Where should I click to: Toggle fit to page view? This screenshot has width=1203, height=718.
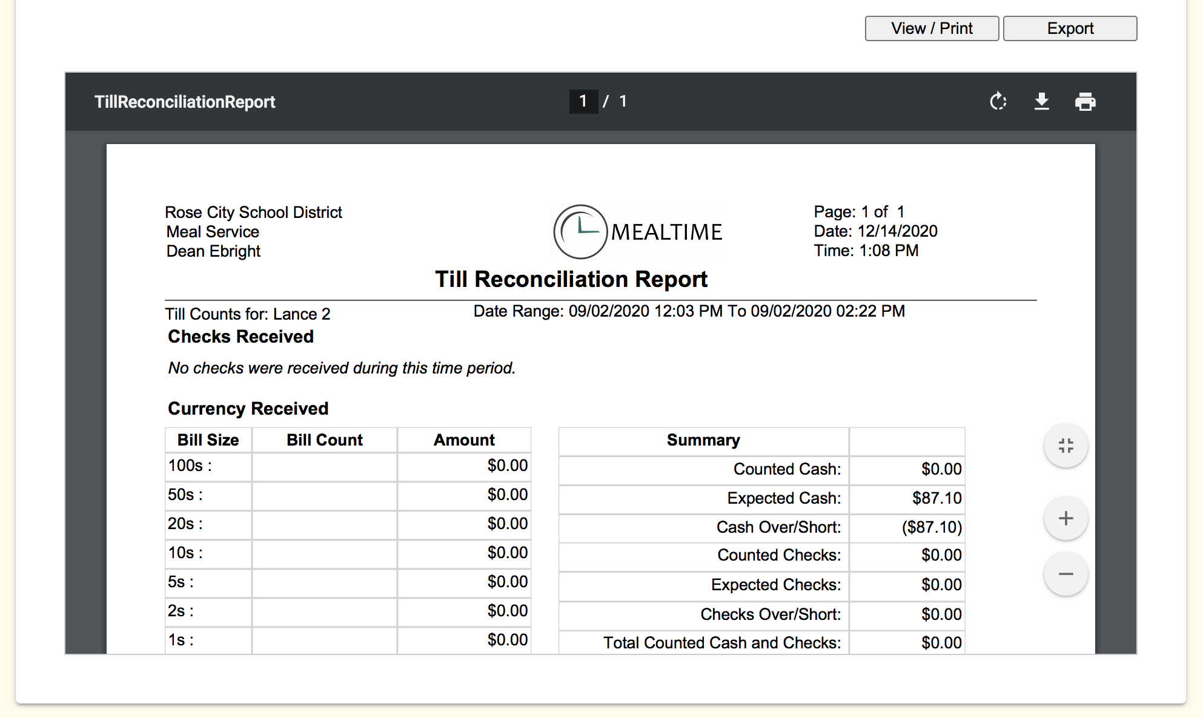click(1065, 446)
